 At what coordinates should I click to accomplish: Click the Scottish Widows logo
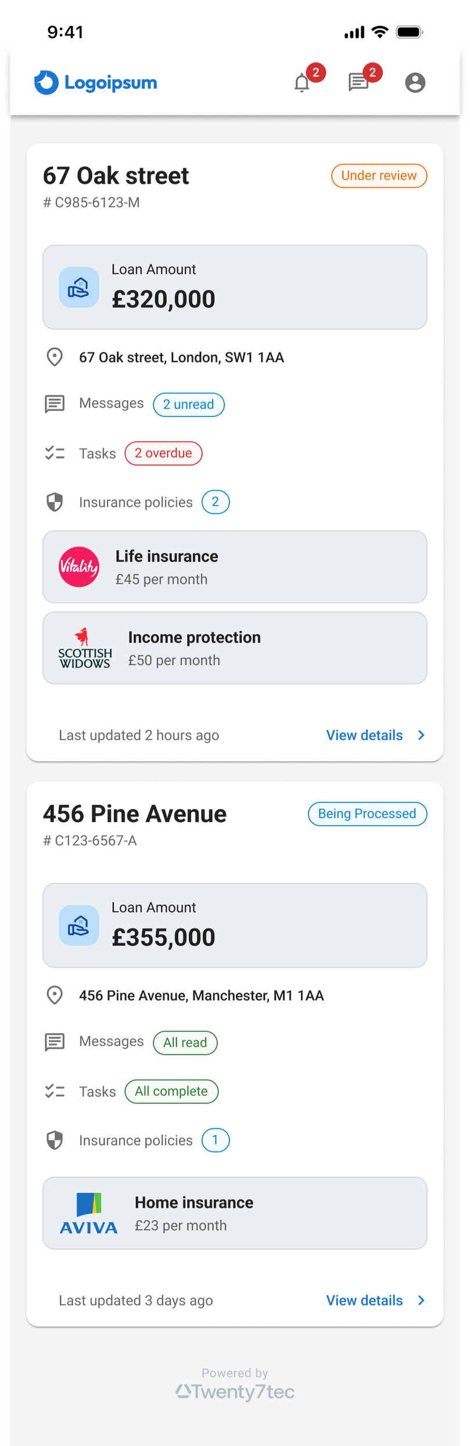(x=85, y=648)
